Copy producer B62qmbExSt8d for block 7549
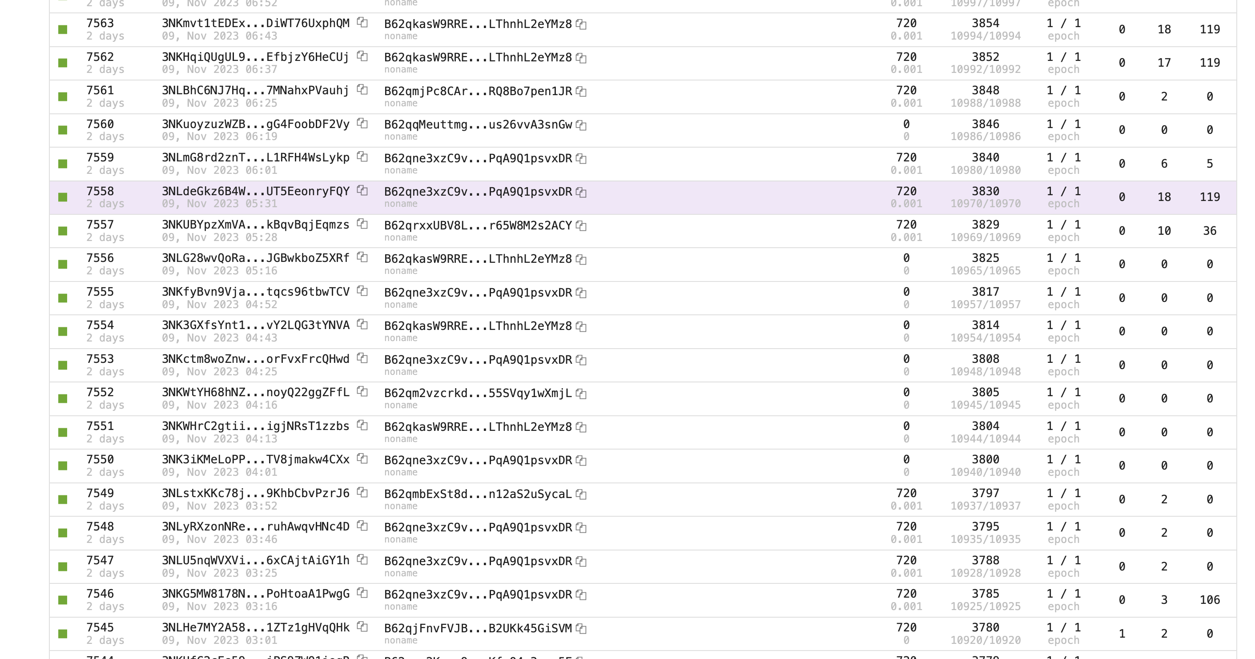Viewport: 1255px width, 659px height. tap(581, 494)
